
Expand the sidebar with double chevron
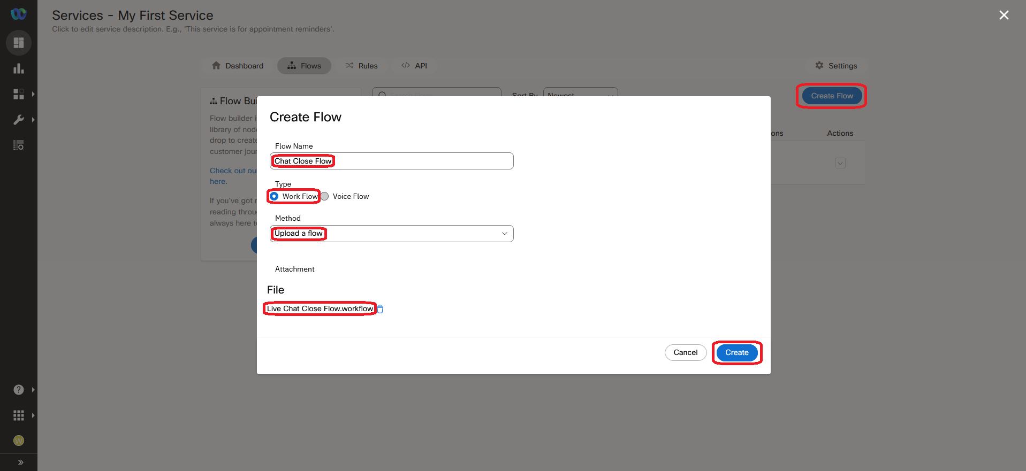20,462
